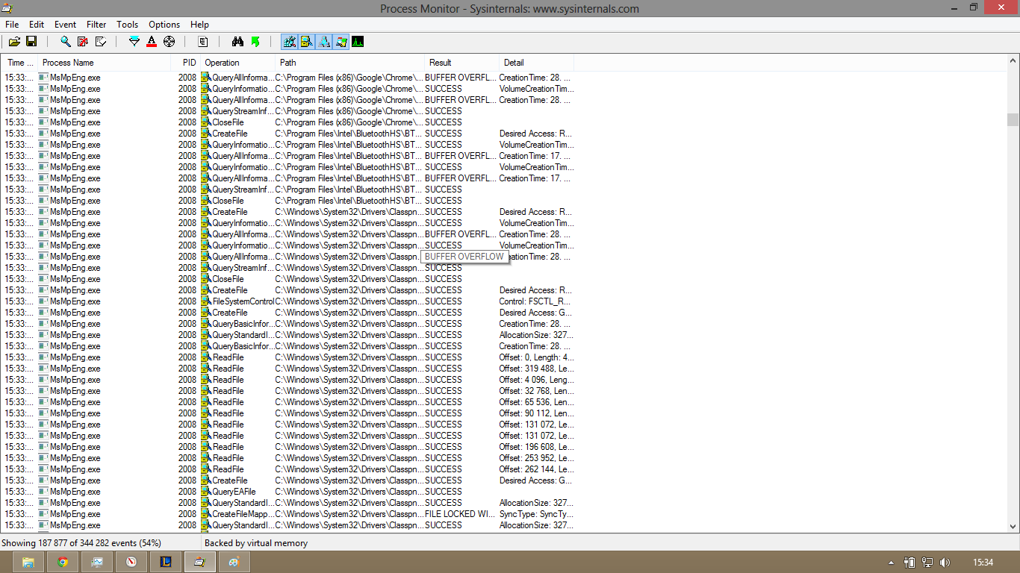
Task: Open File Explorer from the taskbar
Action: (x=28, y=562)
